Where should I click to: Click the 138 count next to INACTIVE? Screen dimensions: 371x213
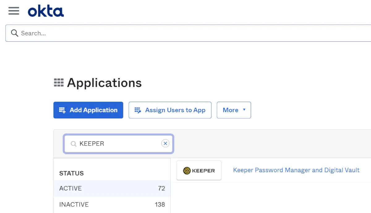[x=160, y=204]
